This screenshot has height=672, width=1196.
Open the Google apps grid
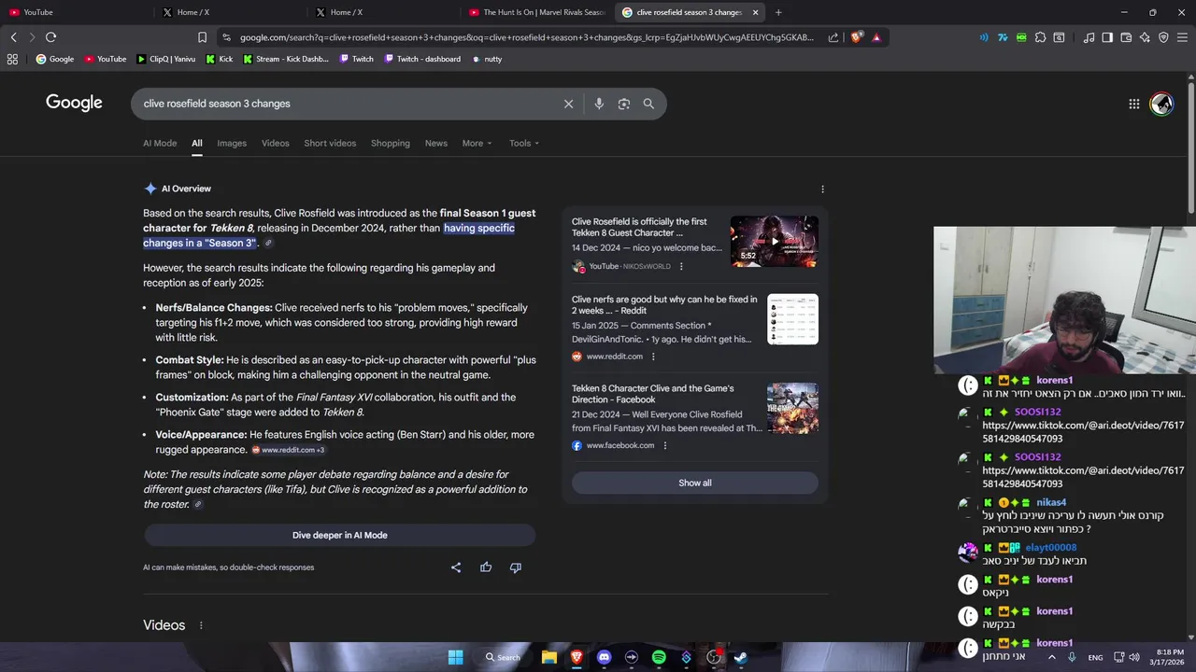point(1133,104)
